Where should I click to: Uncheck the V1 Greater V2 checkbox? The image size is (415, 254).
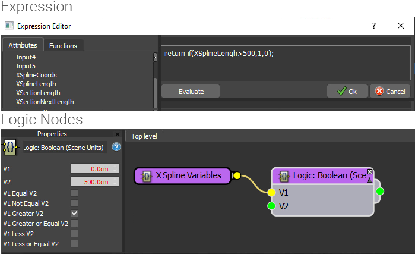75,213
